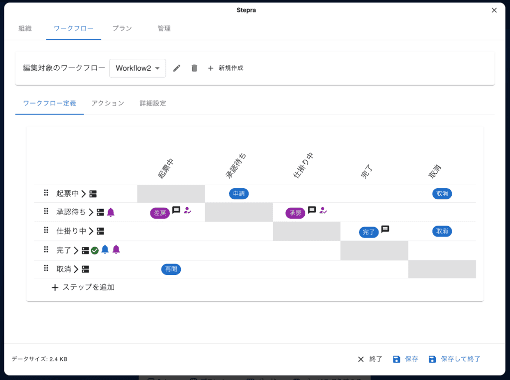The width and height of the screenshot is (510, 380).
Task: Go to the 管理 tab
Action: (x=164, y=28)
